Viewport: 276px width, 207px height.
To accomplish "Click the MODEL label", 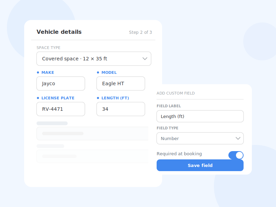I will tap(109, 72).
